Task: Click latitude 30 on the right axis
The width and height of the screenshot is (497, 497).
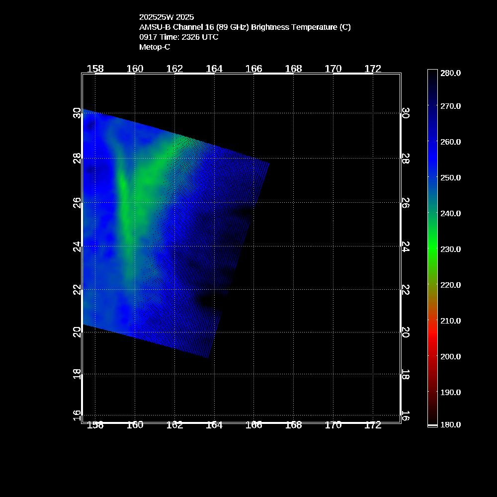Action: [405, 113]
